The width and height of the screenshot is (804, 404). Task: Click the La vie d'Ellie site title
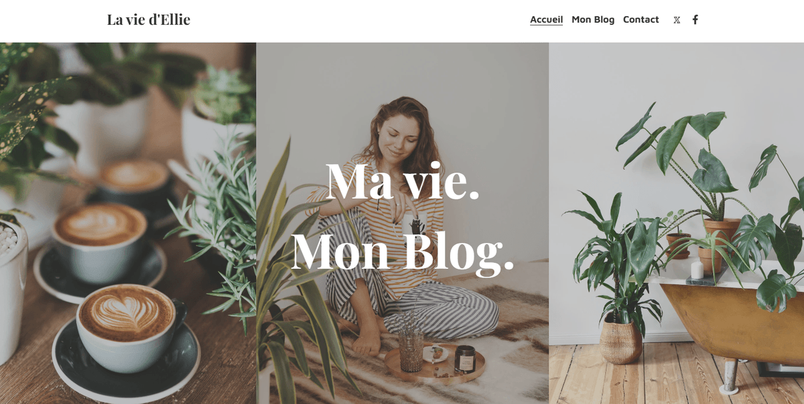149,19
